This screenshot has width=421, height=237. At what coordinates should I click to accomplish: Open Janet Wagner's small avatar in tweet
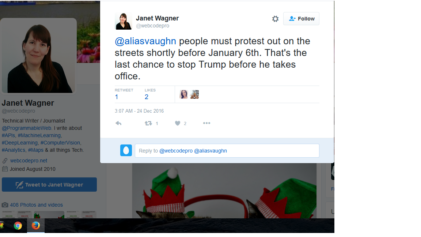click(x=124, y=21)
